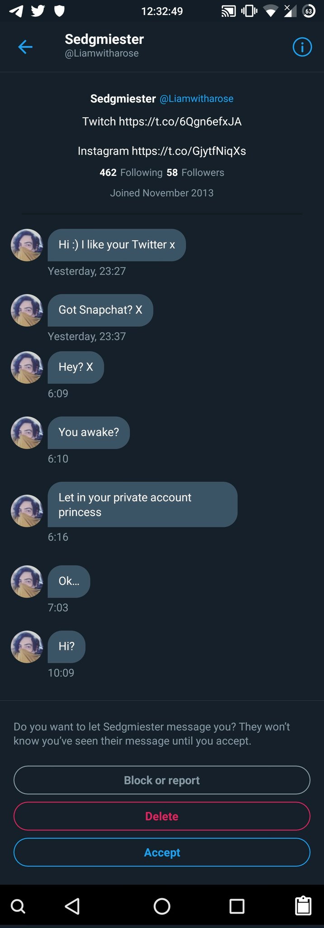
Task: Tap the 58 Followers count
Action: (195, 173)
